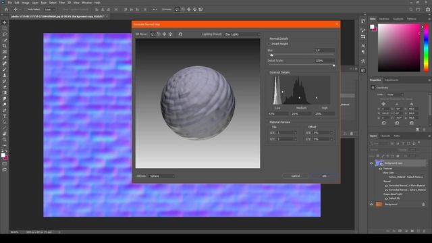
Task: Click the Medium contrast percentage field
Action: (302, 113)
